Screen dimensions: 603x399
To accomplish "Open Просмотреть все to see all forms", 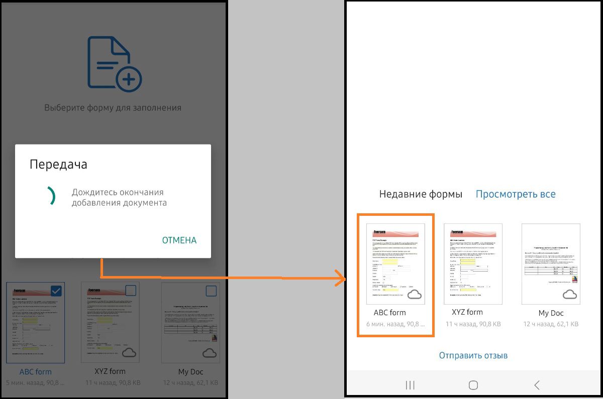I will pos(516,194).
